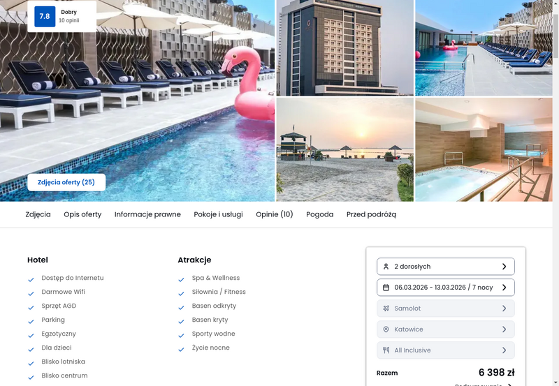559x386 pixels.
Task: Open the beach sunset photo
Action: point(345,149)
